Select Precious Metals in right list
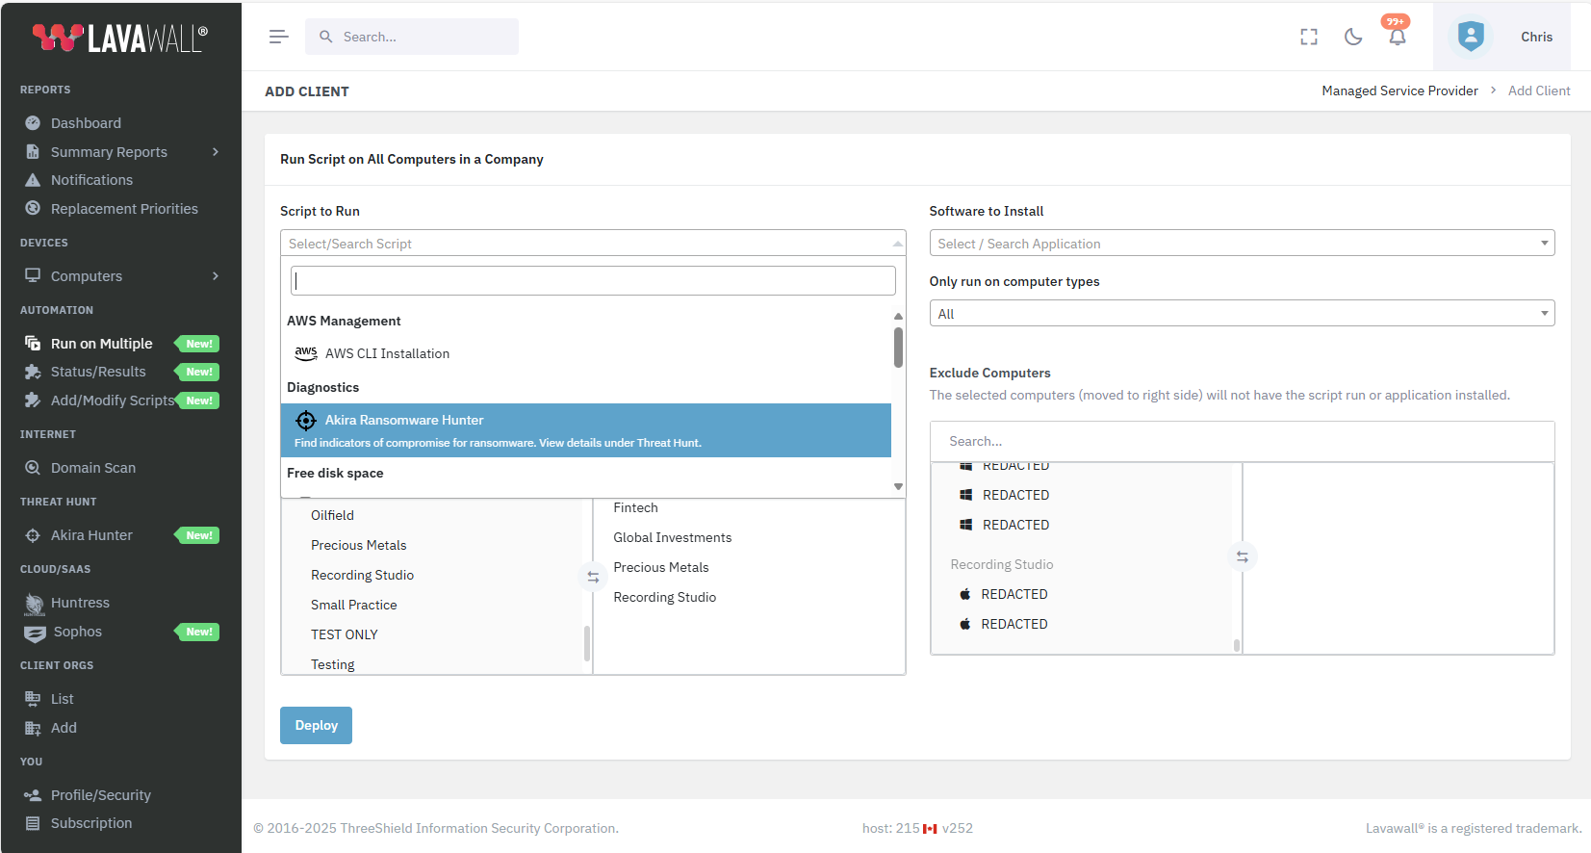 (660, 567)
